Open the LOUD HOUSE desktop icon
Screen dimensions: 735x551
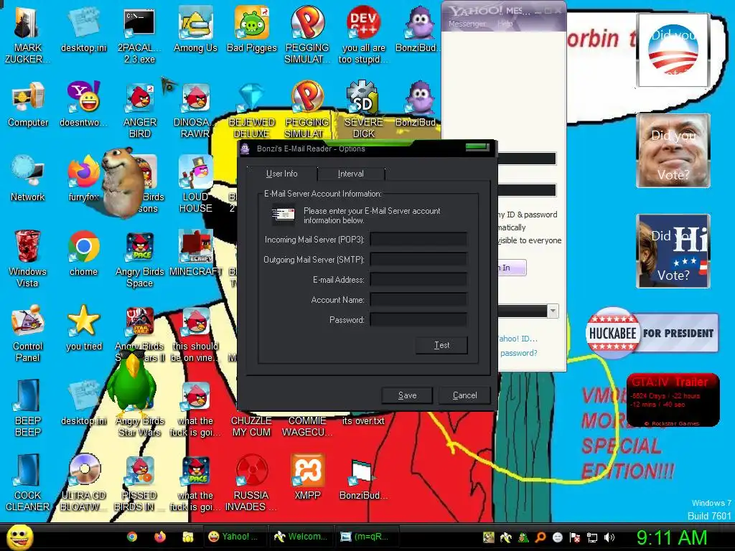pyautogui.click(x=195, y=184)
